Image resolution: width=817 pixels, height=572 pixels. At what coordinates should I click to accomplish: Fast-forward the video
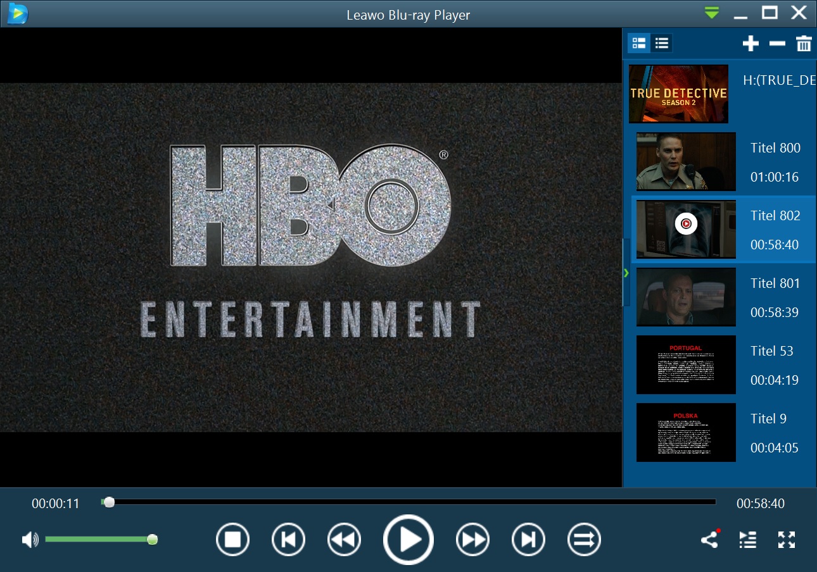pos(472,540)
